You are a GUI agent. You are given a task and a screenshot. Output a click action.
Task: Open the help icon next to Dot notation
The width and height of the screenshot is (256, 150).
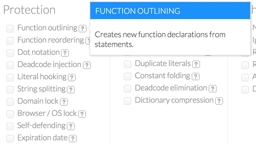(x=65, y=53)
